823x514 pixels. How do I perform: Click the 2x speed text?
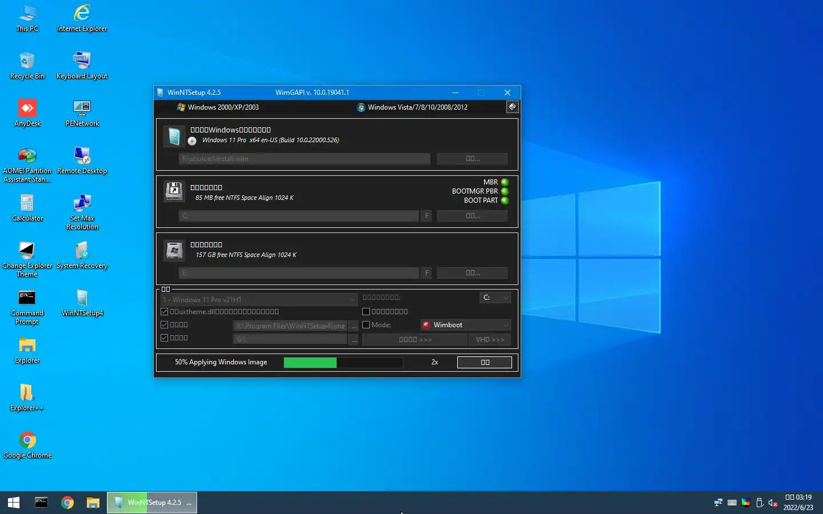[434, 362]
